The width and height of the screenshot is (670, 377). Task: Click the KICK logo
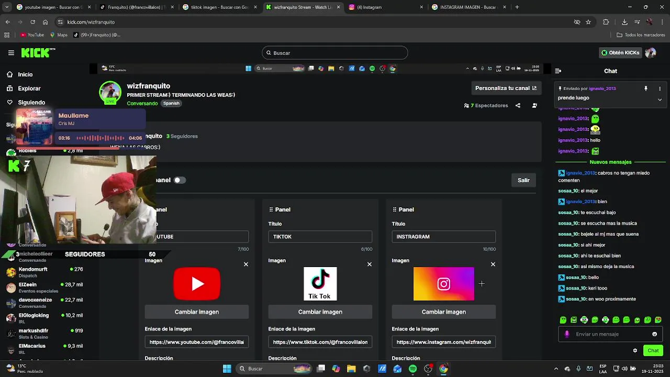click(38, 52)
